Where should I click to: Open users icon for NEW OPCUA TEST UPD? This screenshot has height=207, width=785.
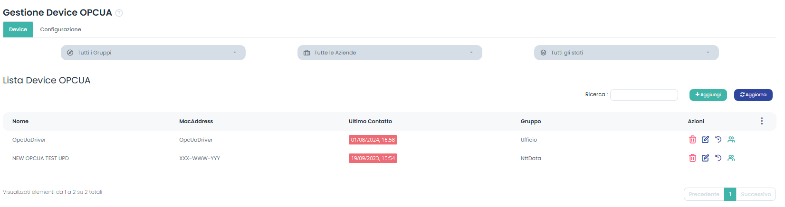tap(731, 158)
